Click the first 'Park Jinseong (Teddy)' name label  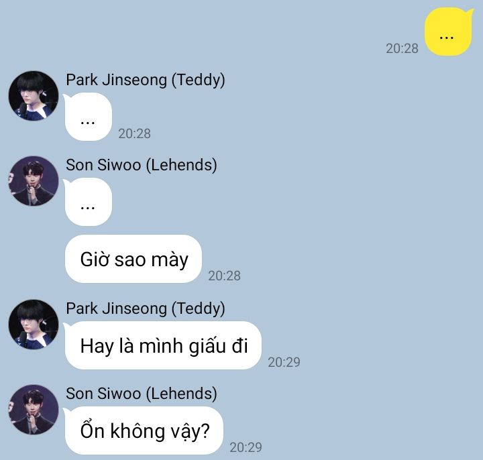(146, 80)
